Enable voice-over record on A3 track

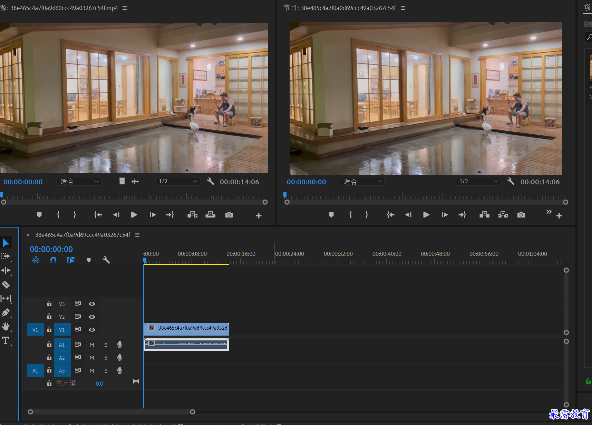[x=120, y=370]
